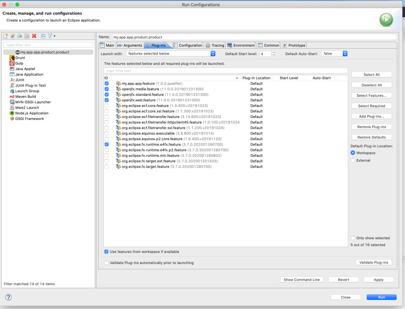Uncheck the my.app.app.feature checkbox
The image size is (405, 309).
[x=107, y=84]
